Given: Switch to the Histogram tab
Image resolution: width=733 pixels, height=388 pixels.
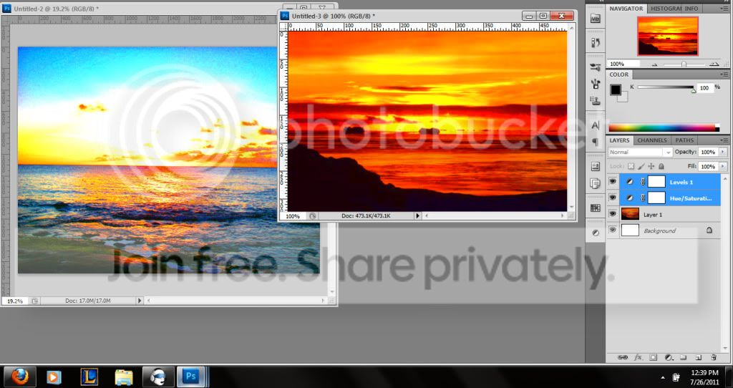Looking at the screenshot, I should pyautogui.click(x=666, y=9).
